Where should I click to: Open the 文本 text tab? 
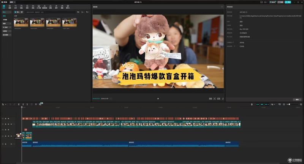[x=16, y=7]
